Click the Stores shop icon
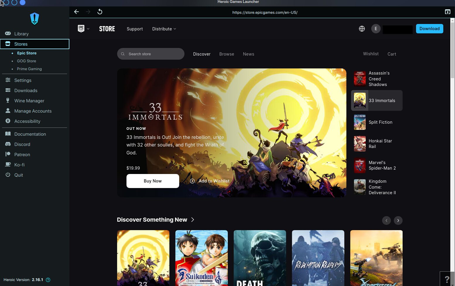This screenshot has width=455, height=286. pos(8,44)
